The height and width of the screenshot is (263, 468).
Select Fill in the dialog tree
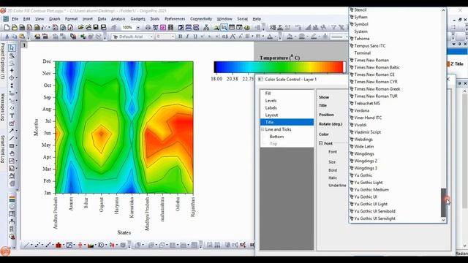268,94
